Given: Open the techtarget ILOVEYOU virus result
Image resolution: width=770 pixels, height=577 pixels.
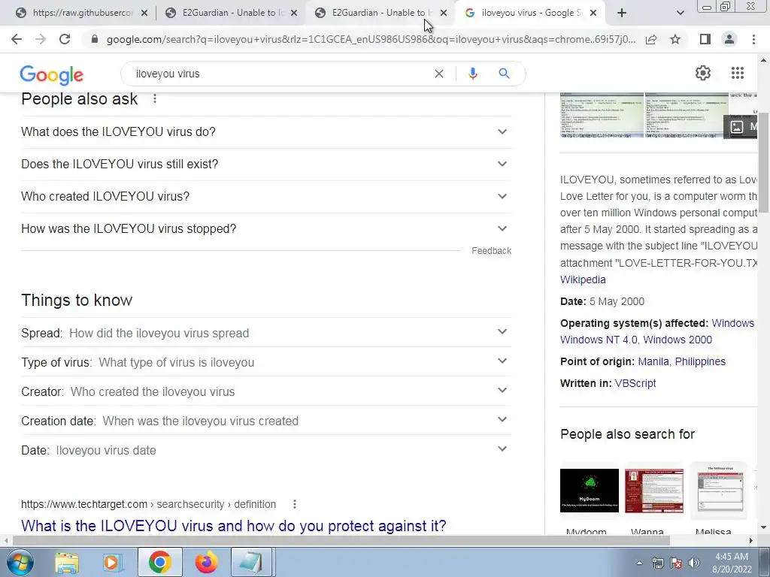Looking at the screenshot, I should 234,526.
